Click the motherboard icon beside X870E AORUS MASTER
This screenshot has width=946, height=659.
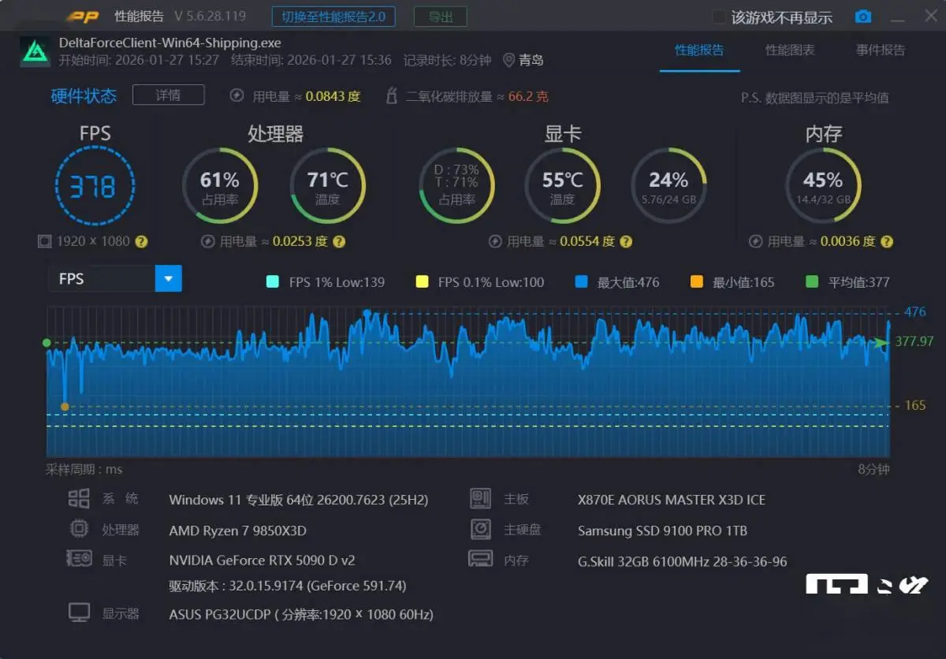[x=479, y=498]
